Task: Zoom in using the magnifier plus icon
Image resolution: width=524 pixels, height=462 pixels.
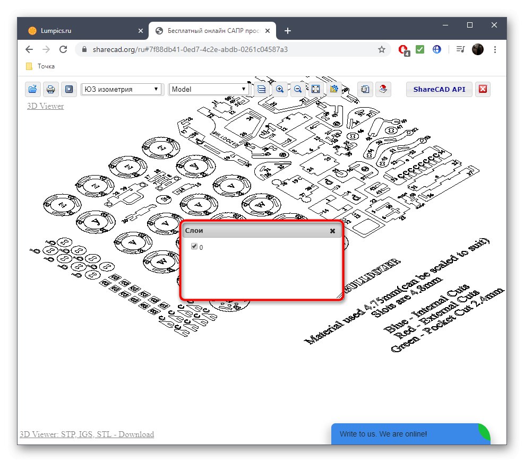Action: point(280,89)
